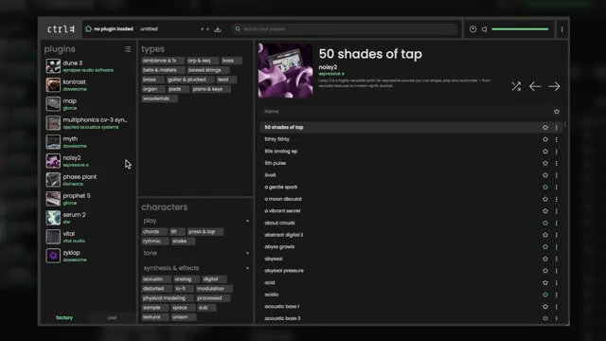Screen dimensions: 606x341
Task: Click the preset list scrollbar
Action: point(565,124)
